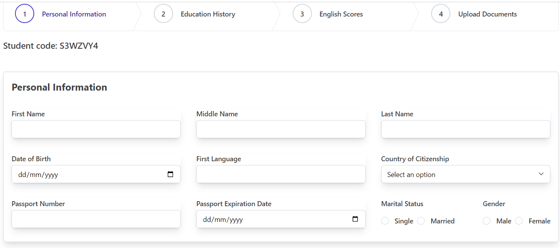Click the Middle Name label
The image size is (560, 248).
(217, 114)
